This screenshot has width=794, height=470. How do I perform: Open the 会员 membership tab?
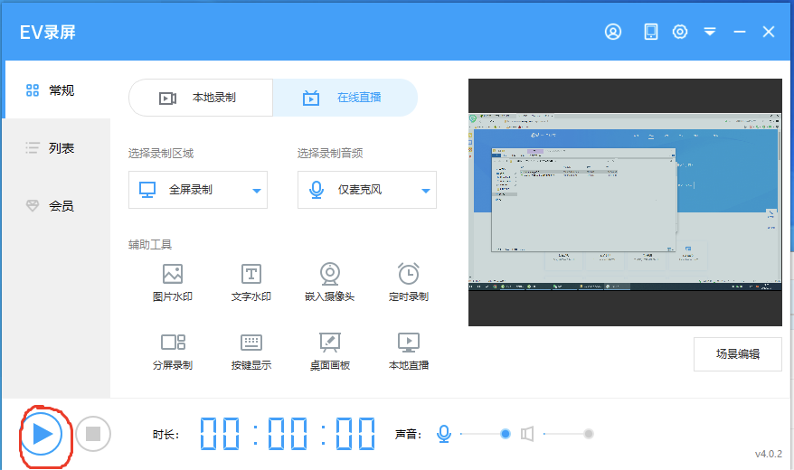coord(56,206)
